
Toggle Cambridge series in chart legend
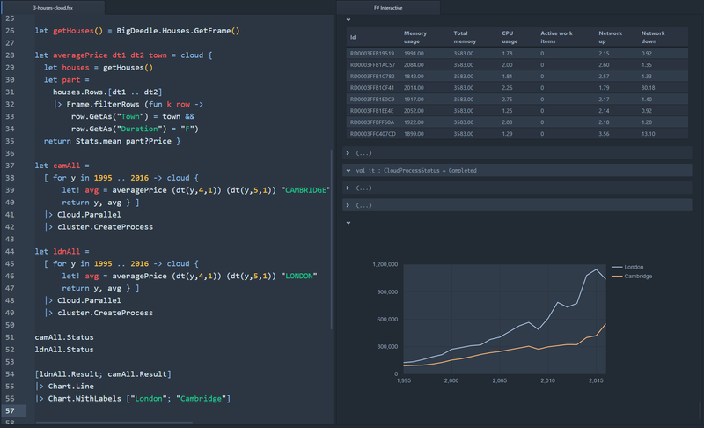[637, 277]
